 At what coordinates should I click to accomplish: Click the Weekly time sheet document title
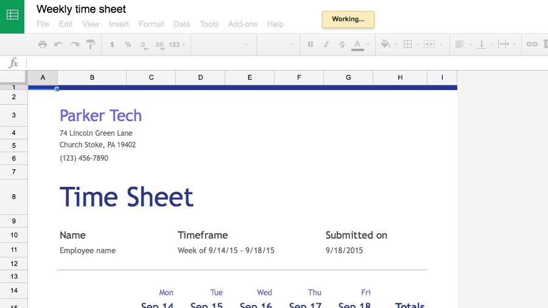click(81, 9)
